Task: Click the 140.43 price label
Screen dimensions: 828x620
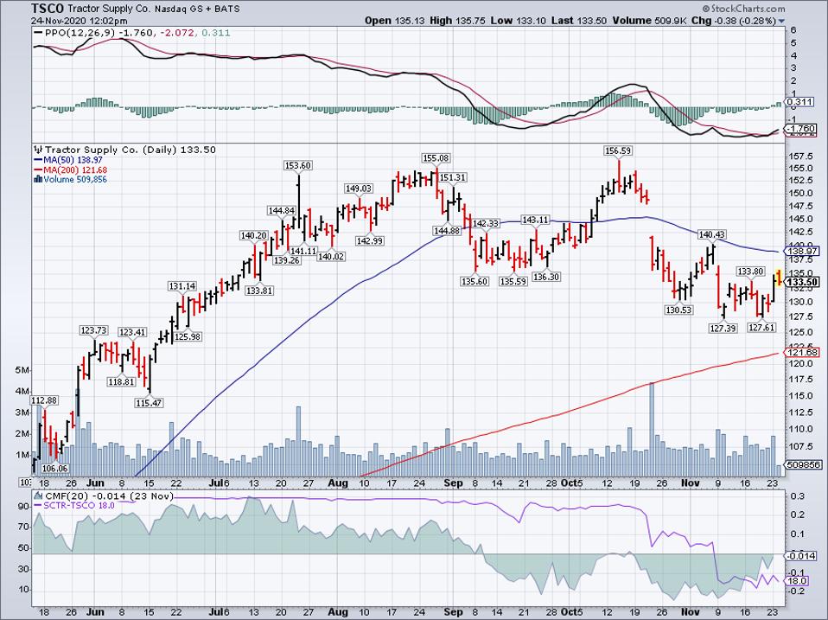Action: [x=712, y=234]
